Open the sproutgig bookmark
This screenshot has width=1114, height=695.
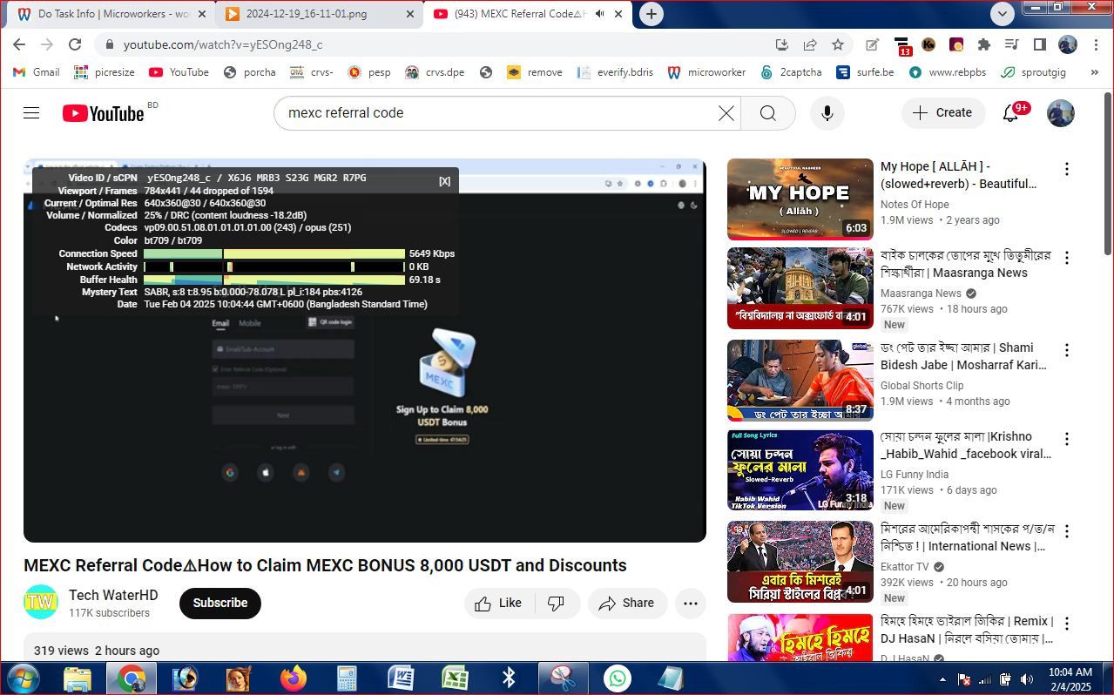(1034, 72)
